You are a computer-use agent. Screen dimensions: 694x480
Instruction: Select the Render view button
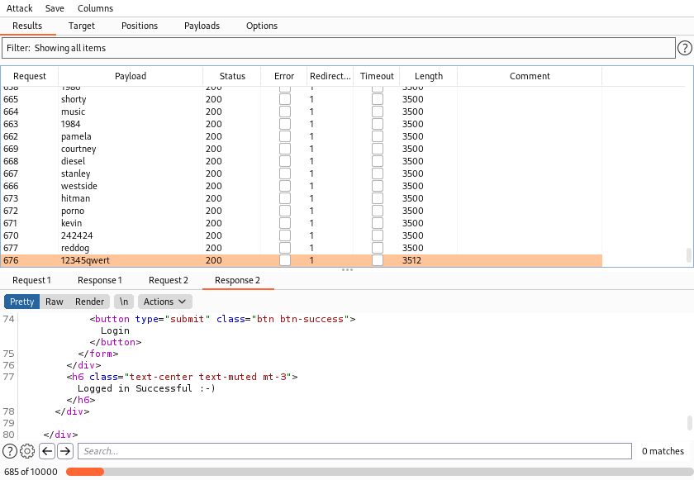coord(90,302)
